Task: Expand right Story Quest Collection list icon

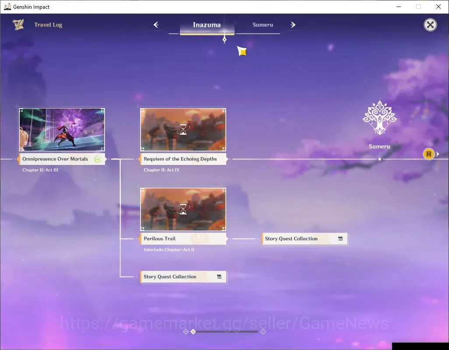Action: pos(340,239)
